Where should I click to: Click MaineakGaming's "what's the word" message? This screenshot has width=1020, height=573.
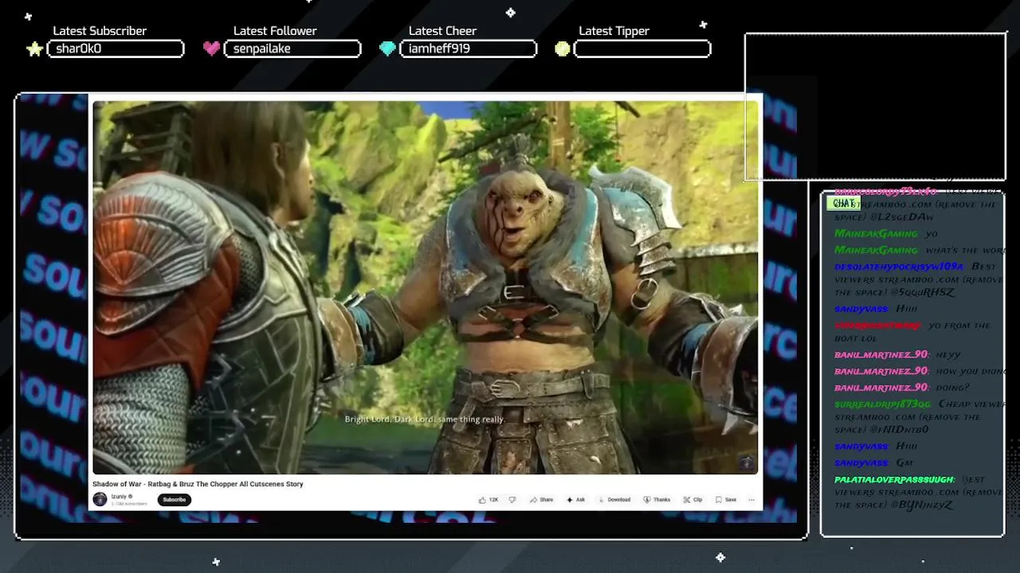tap(965, 251)
